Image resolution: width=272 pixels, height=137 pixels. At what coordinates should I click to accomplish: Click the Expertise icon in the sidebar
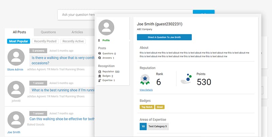(x=99, y=80)
